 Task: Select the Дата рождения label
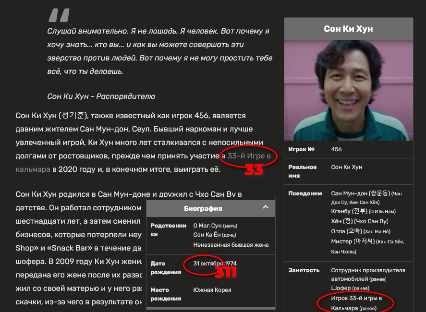tap(166, 268)
